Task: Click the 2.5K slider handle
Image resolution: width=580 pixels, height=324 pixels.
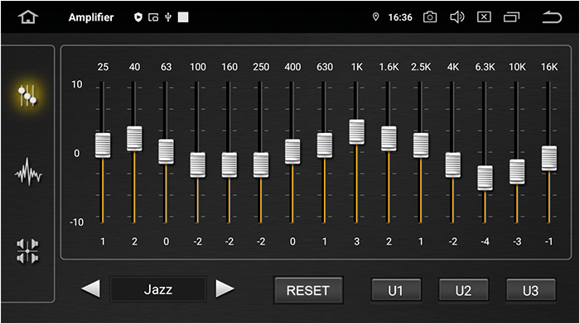Action: (421, 145)
